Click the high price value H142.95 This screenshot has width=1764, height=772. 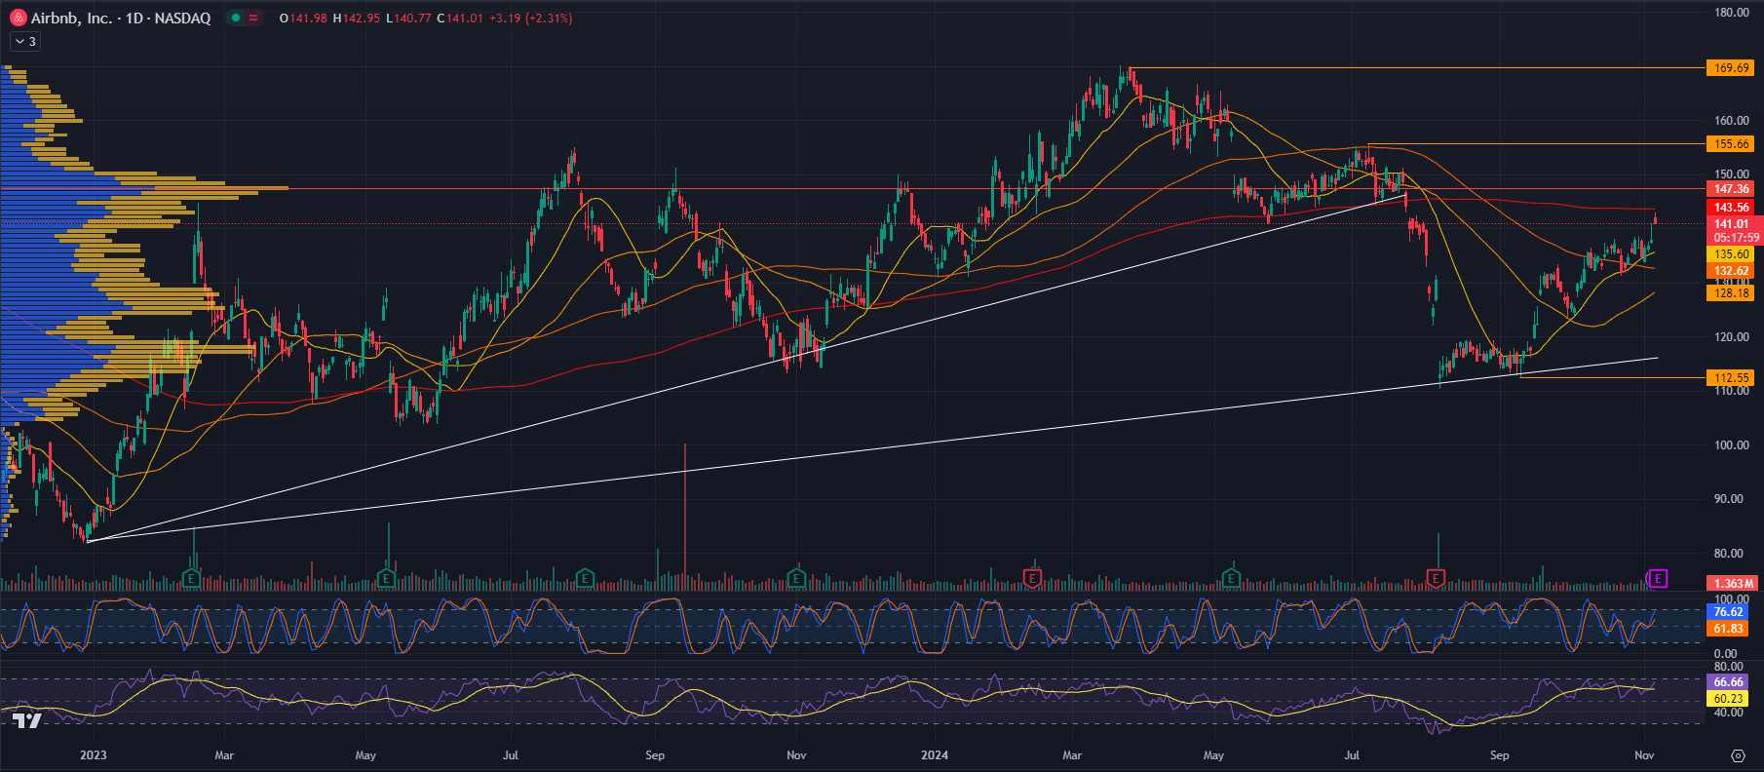tap(357, 18)
